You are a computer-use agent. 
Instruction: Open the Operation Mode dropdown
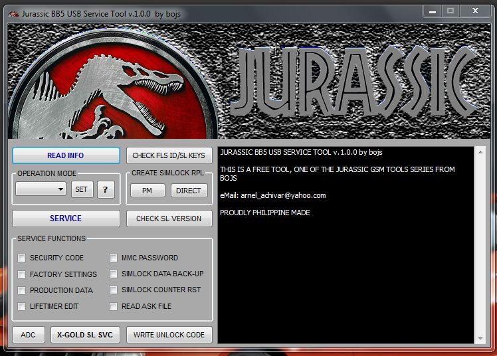click(x=41, y=189)
